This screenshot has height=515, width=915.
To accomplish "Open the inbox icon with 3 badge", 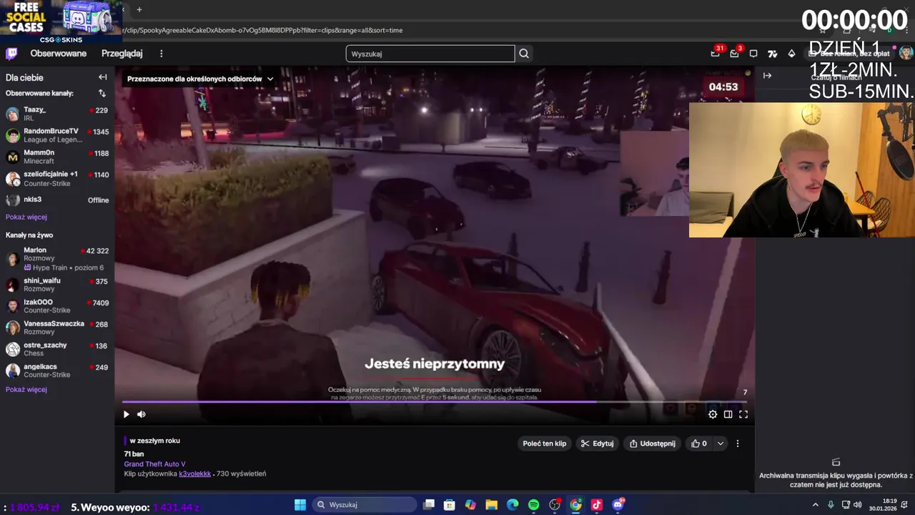I will tap(735, 53).
